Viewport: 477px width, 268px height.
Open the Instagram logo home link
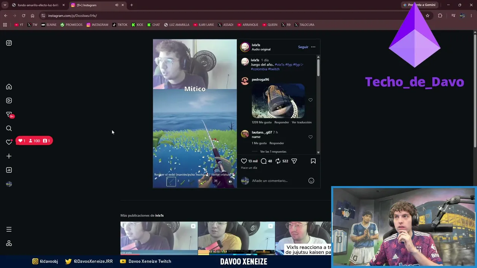click(9, 43)
